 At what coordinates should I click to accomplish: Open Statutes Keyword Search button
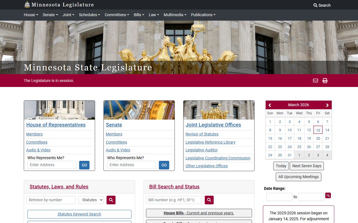click(x=79, y=214)
